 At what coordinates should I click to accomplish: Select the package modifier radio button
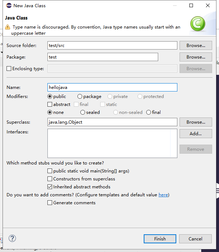pyautogui.click(x=80, y=97)
